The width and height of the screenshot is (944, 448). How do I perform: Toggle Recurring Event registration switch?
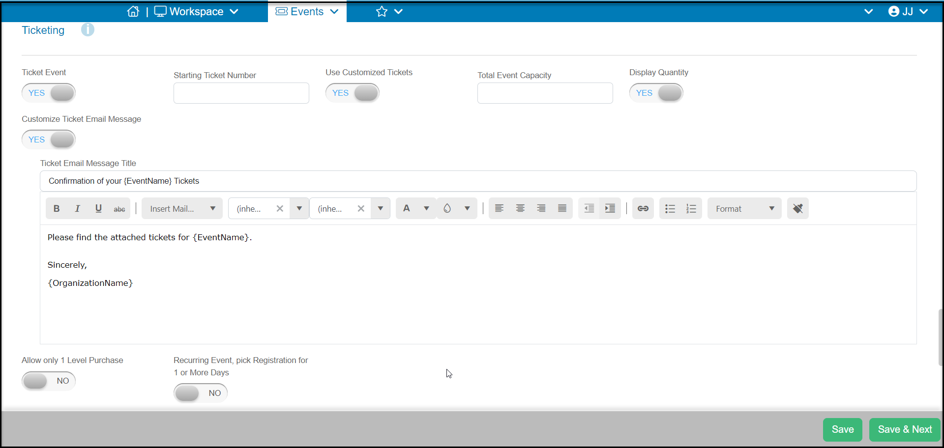(x=201, y=393)
